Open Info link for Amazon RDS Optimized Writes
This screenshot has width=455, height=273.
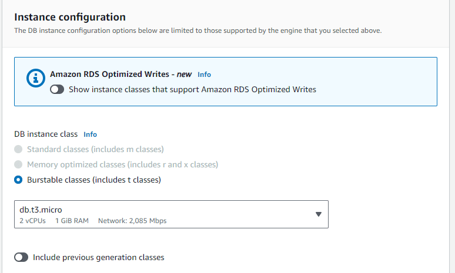(x=204, y=75)
